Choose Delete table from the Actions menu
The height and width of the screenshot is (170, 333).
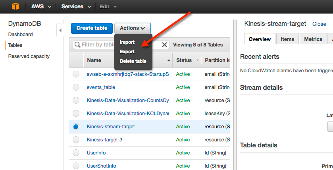(x=133, y=61)
